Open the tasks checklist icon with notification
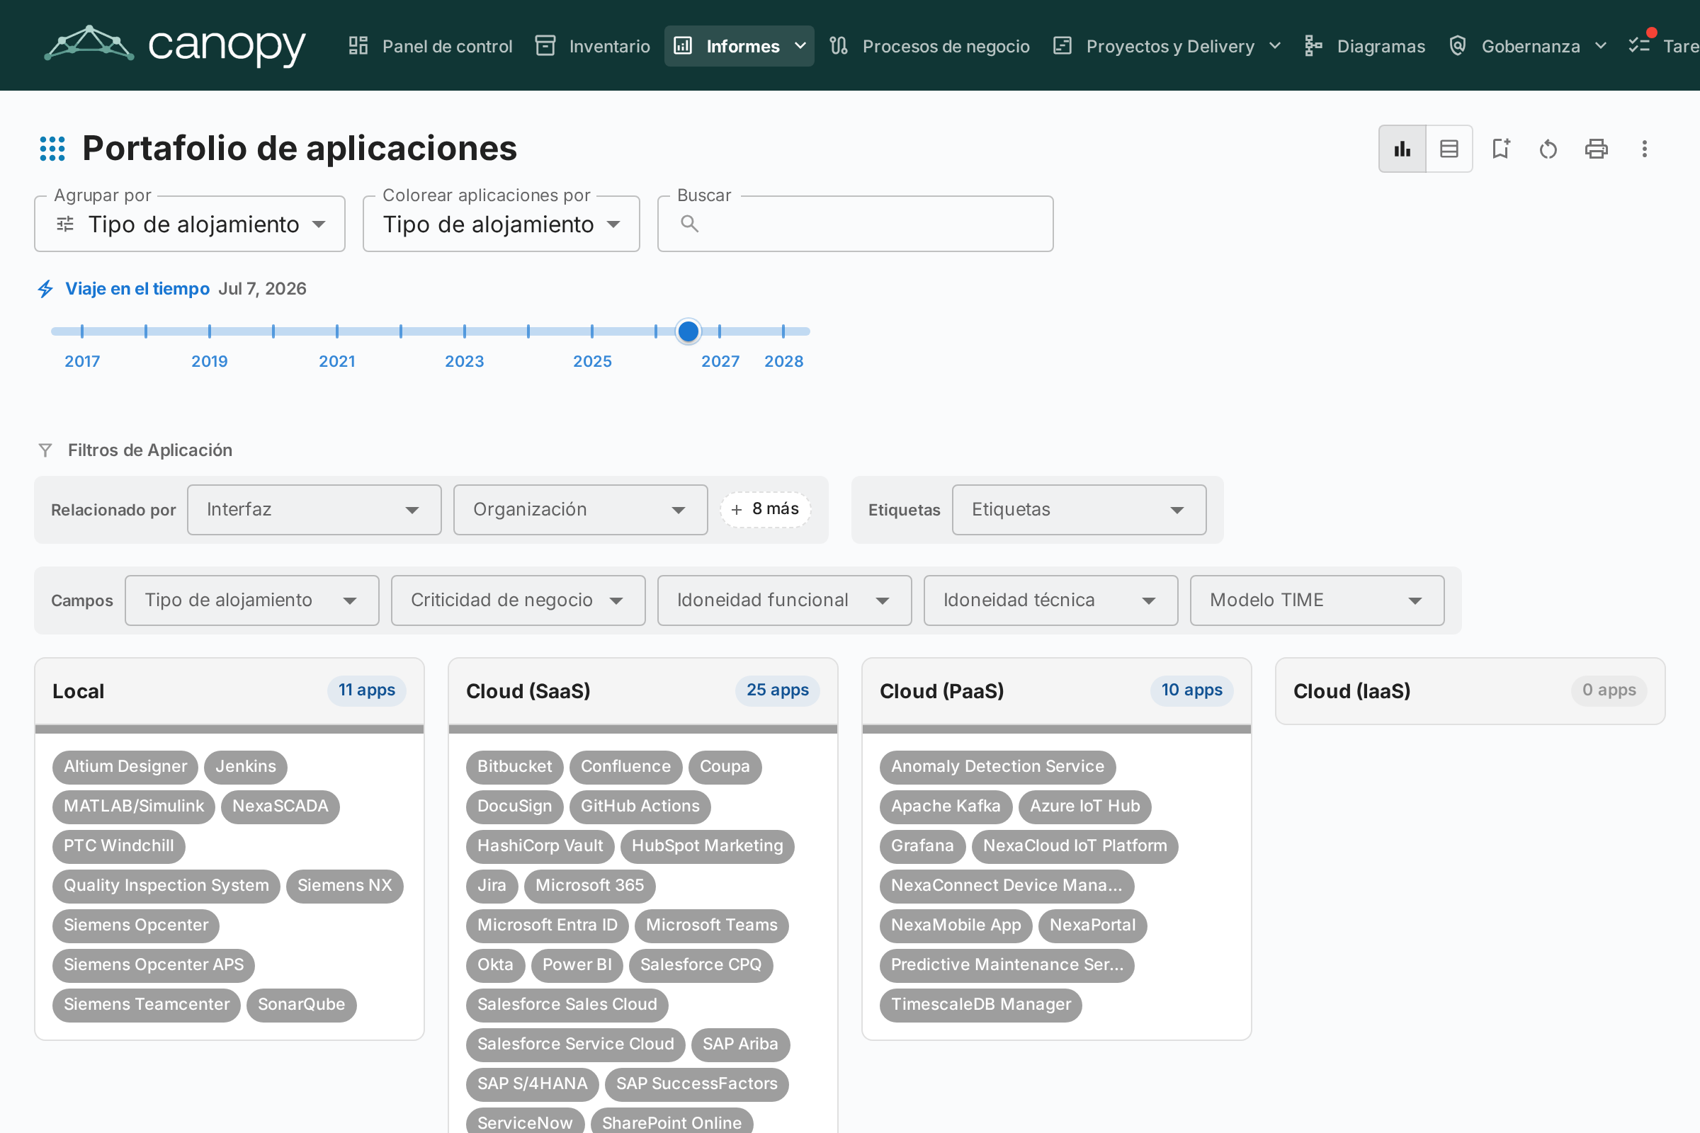 tap(1639, 45)
